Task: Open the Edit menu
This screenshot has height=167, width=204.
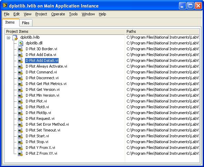Action: pyautogui.click(x=16, y=14)
